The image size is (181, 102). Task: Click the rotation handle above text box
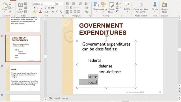pos(106,36)
